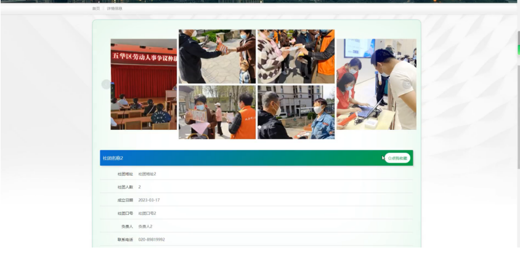The image size is (520, 258).
Task: Open 首页 breadcrumb link
Action: tap(96, 9)
